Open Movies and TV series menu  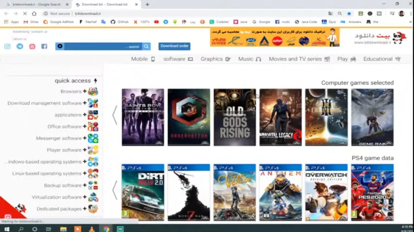pyautogui.click(x=299, y=59)
